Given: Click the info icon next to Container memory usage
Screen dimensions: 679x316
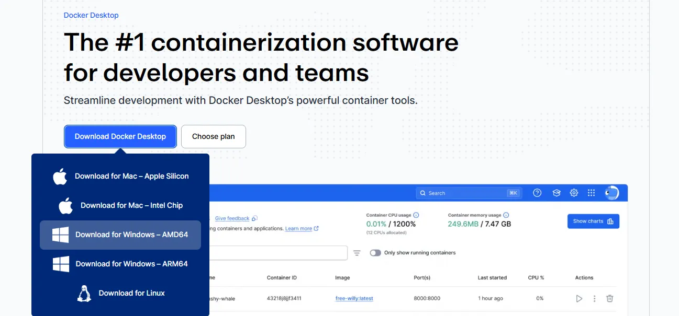Looking at the screenshot, I should (x=506, y=215).
